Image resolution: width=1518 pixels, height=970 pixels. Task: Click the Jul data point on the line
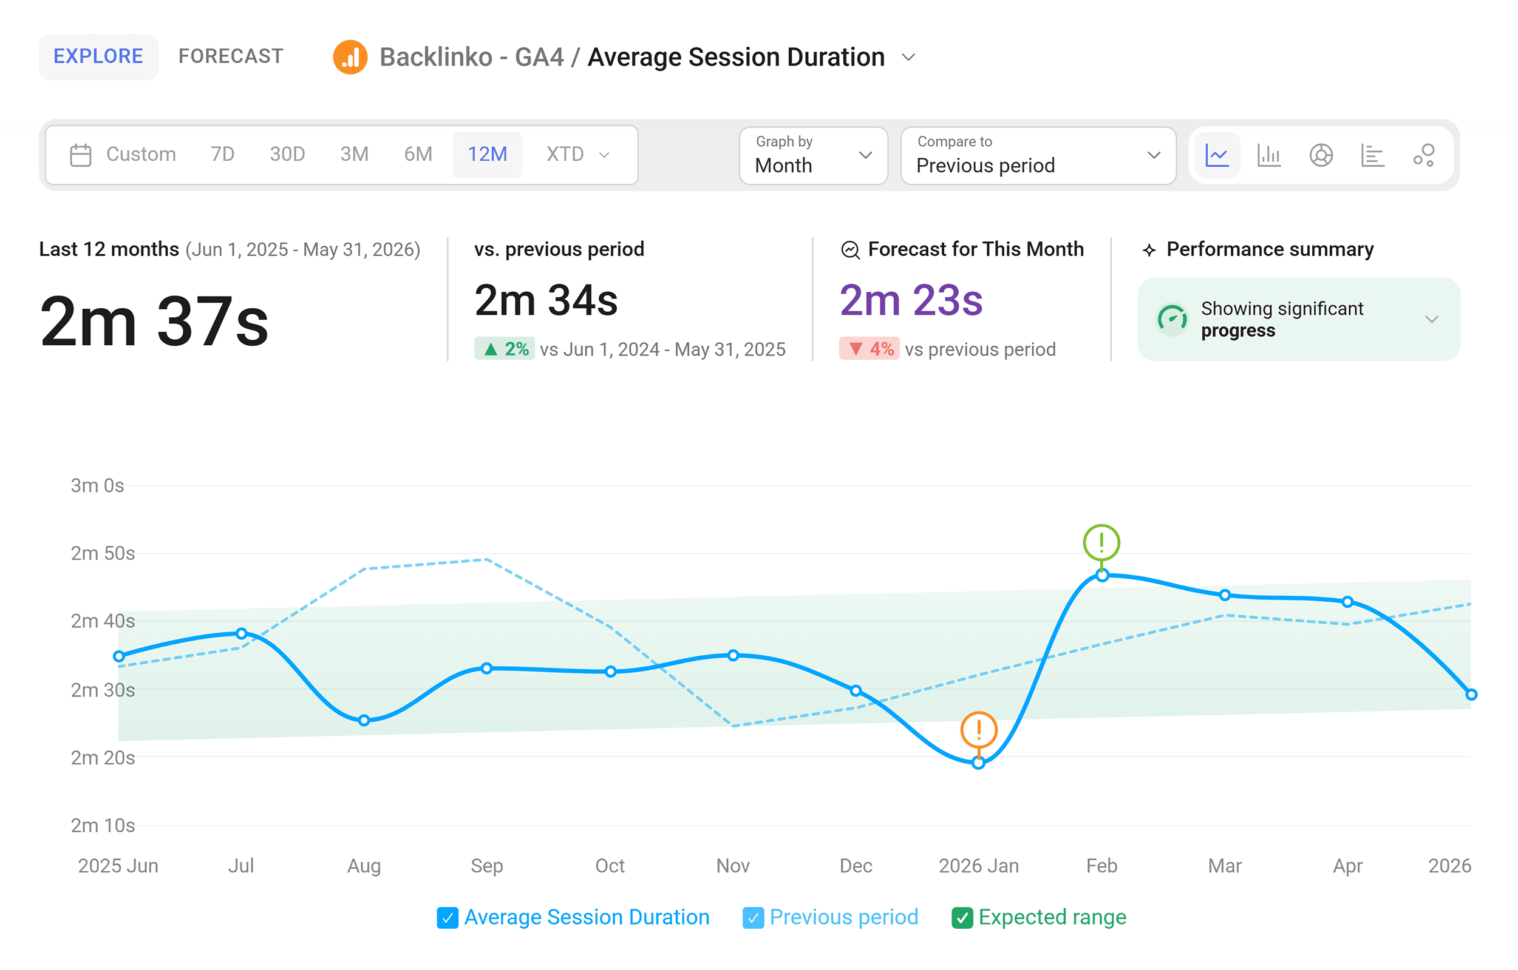pos(242,634)
